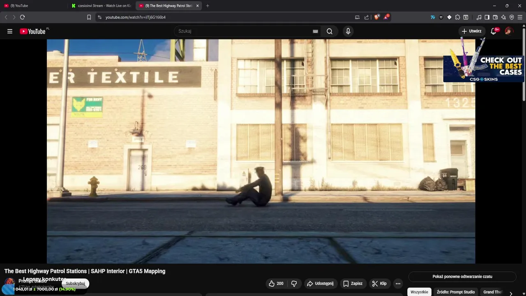Select Źródło: Prompt Studio filter chip

(456, 292)
